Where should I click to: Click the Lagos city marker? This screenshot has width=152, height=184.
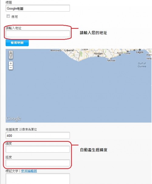pyautogui.click(x=140, y=50)
